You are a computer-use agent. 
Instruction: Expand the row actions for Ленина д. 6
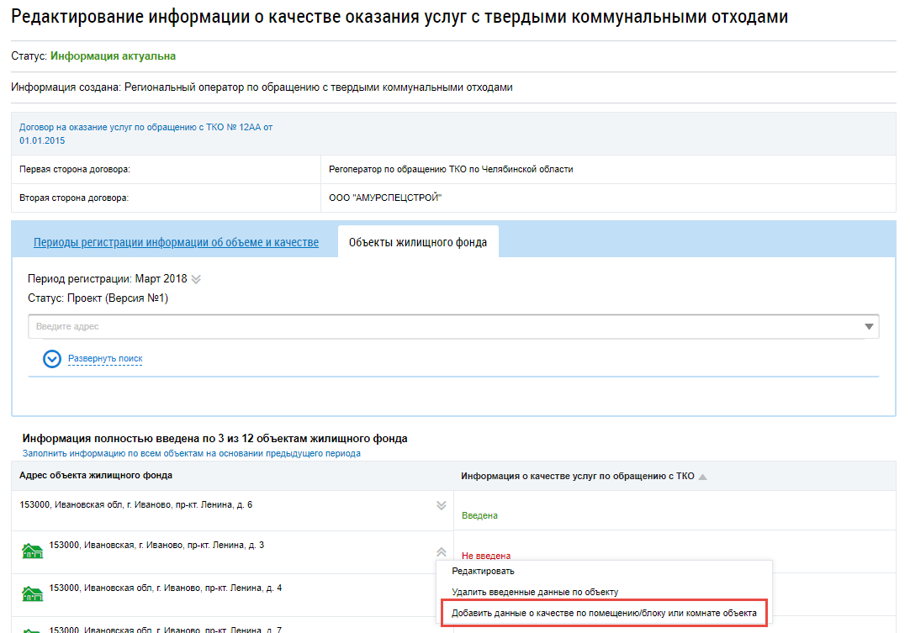[x=441, y=505]
